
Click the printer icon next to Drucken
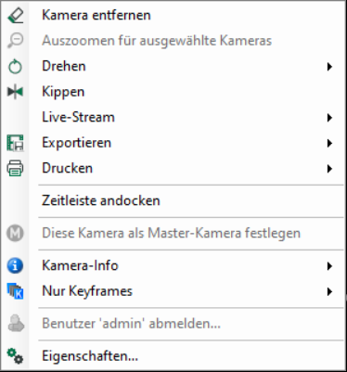point(15,168)
